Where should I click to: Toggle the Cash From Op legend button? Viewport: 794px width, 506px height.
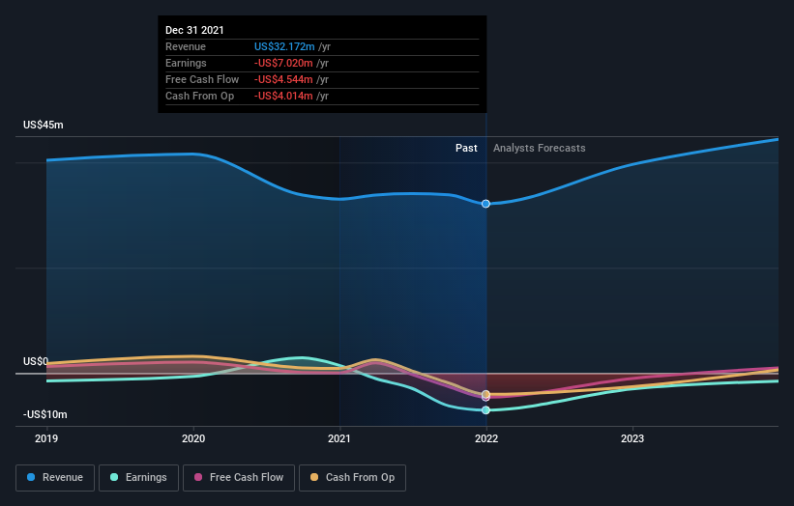click(352, 478)
